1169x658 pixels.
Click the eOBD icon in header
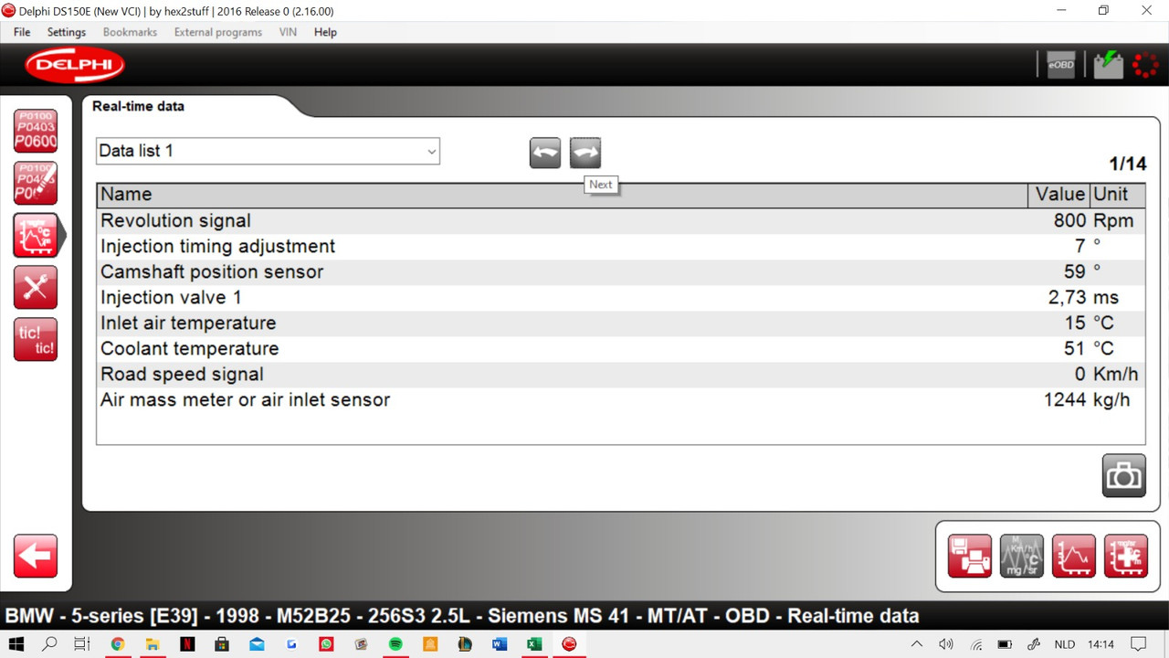[1061, 65]
